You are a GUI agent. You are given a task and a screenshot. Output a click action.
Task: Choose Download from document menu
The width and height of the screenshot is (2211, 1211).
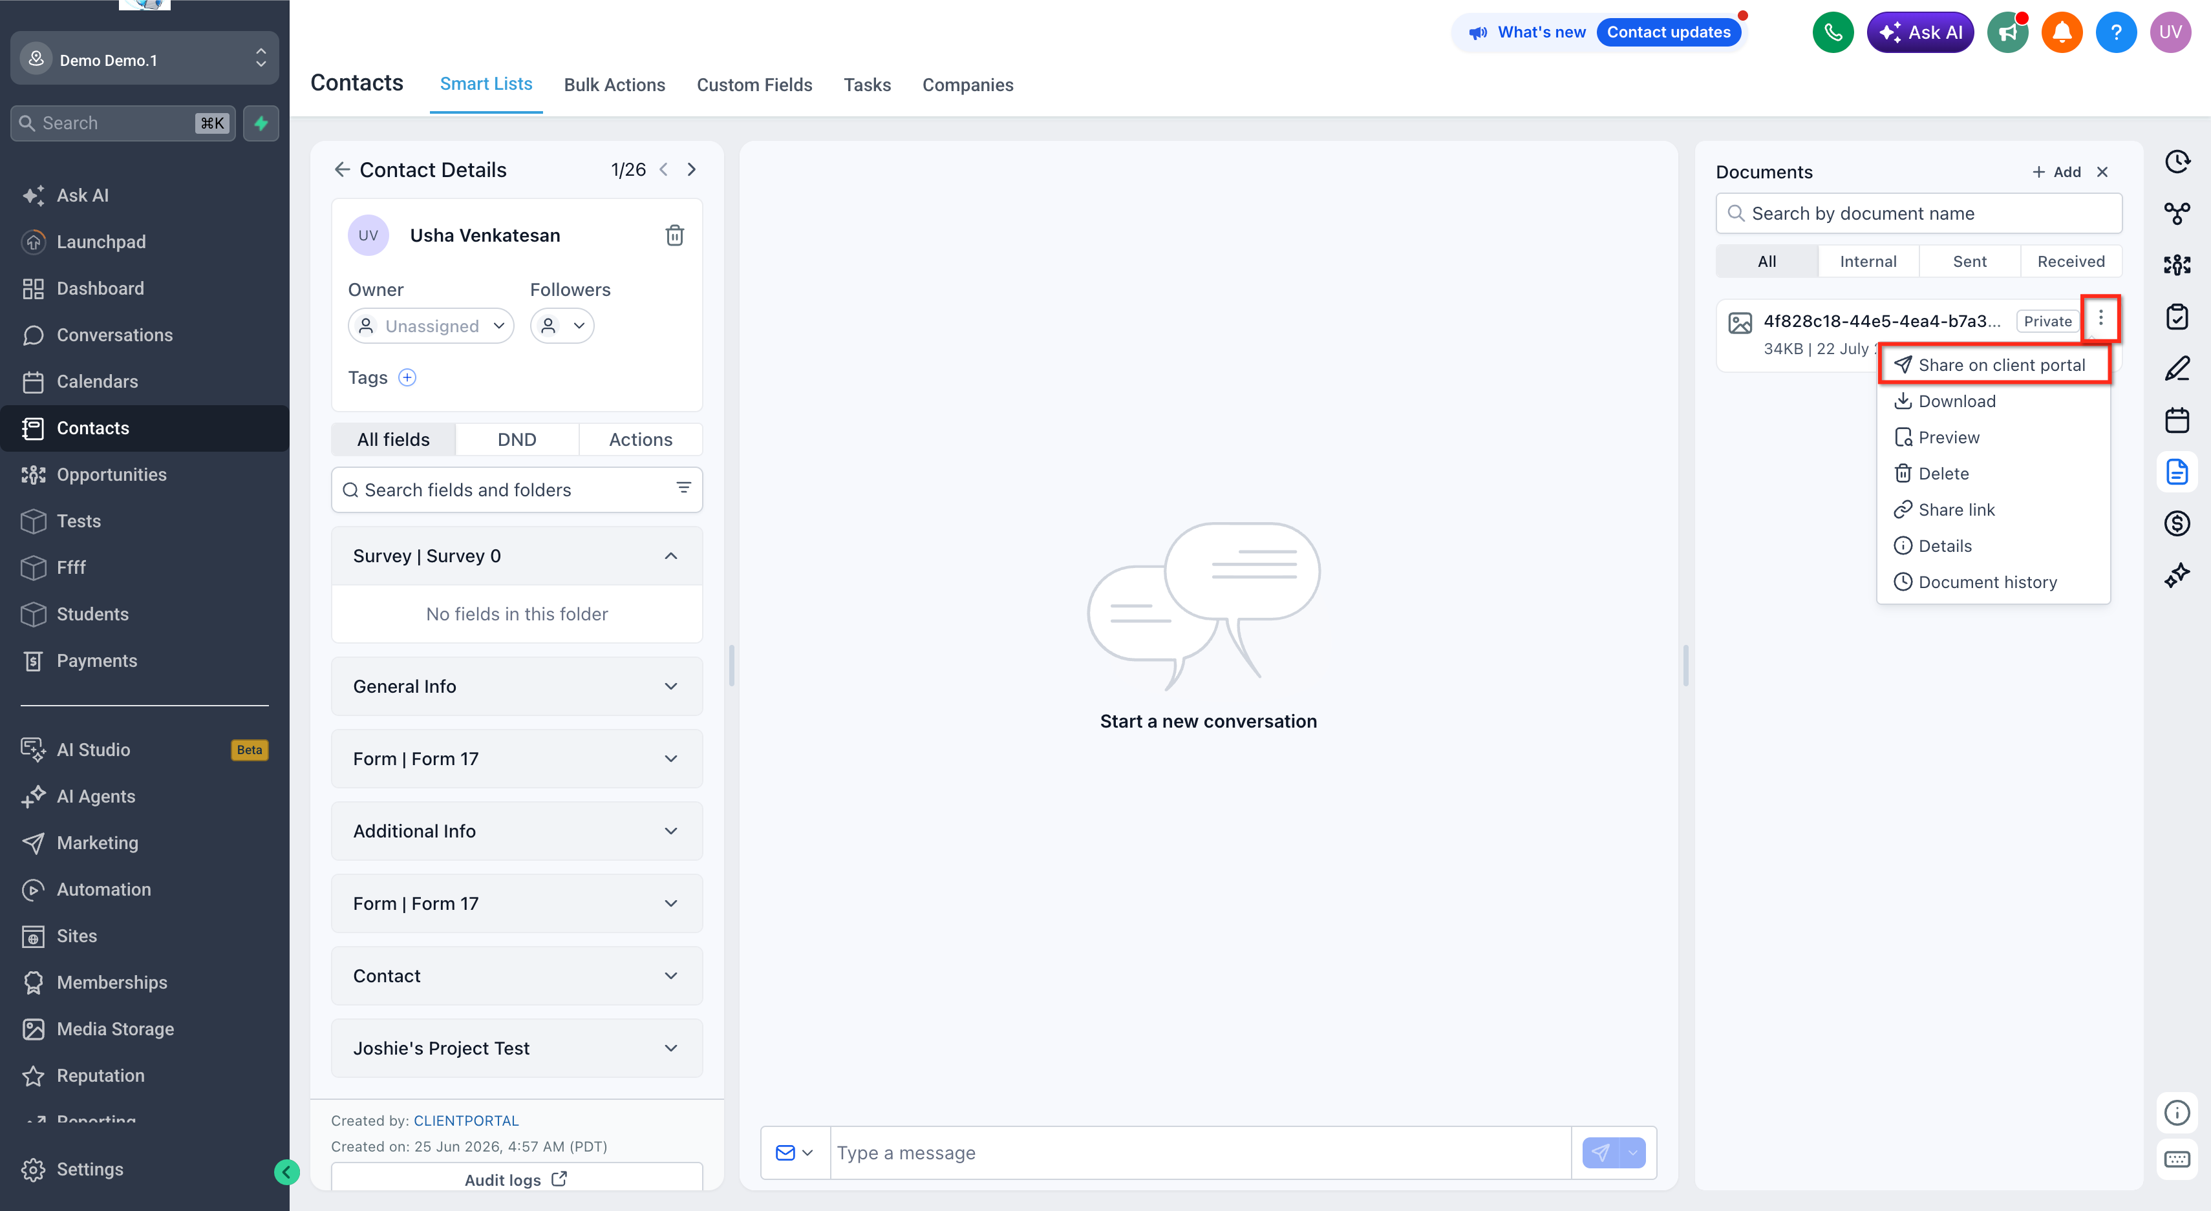pos(1993,401)
